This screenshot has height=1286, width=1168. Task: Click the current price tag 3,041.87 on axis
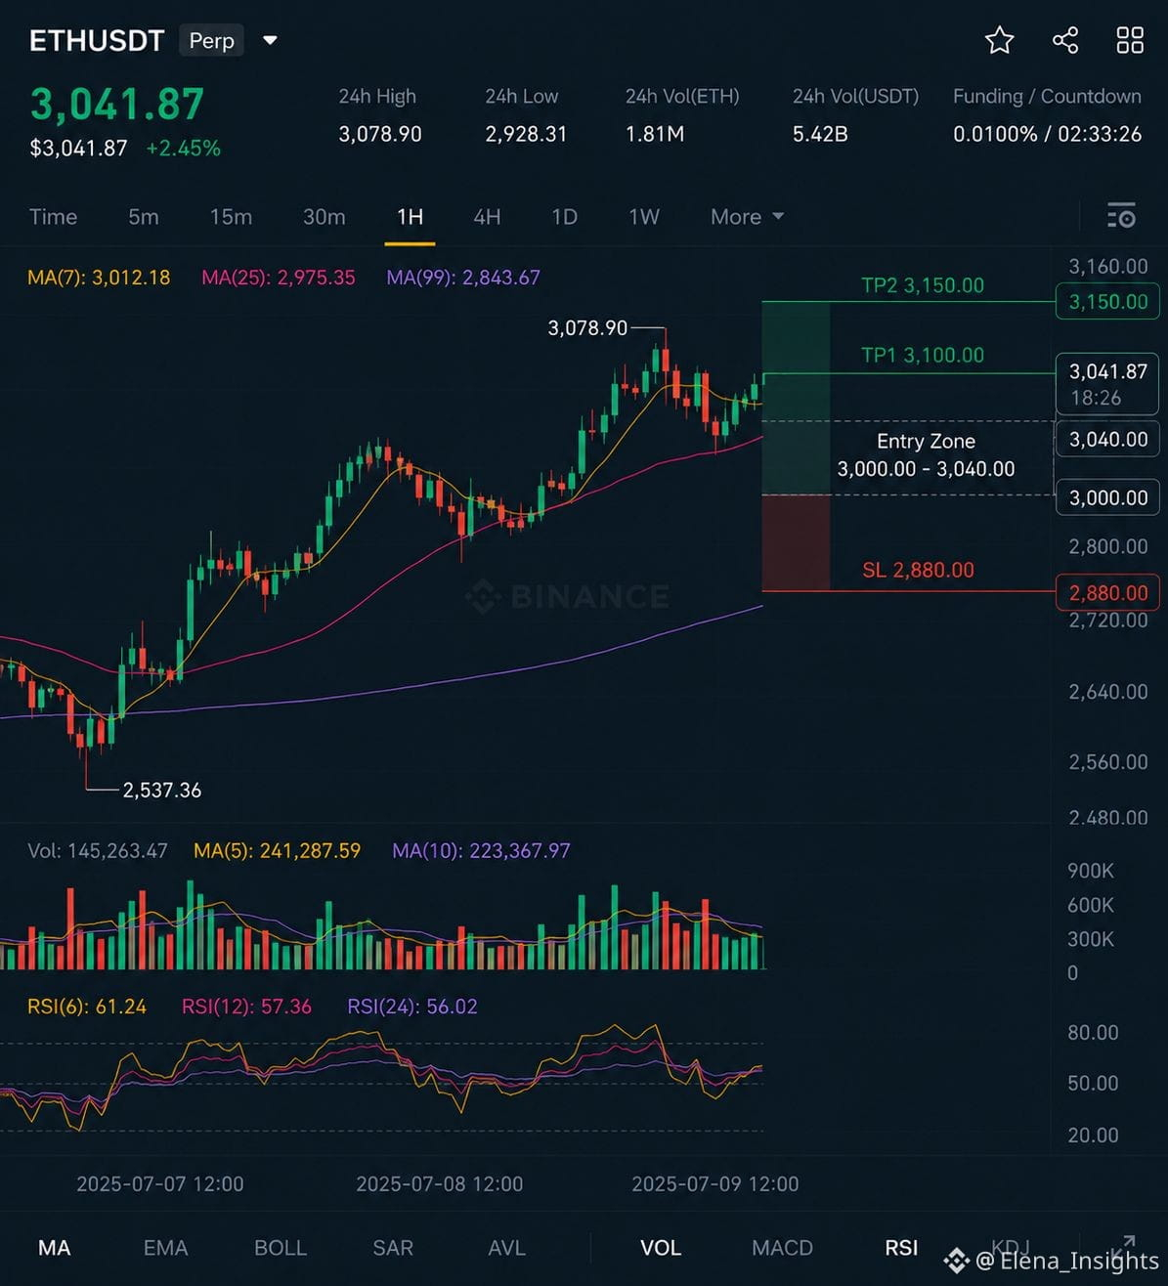[1107, 383]
